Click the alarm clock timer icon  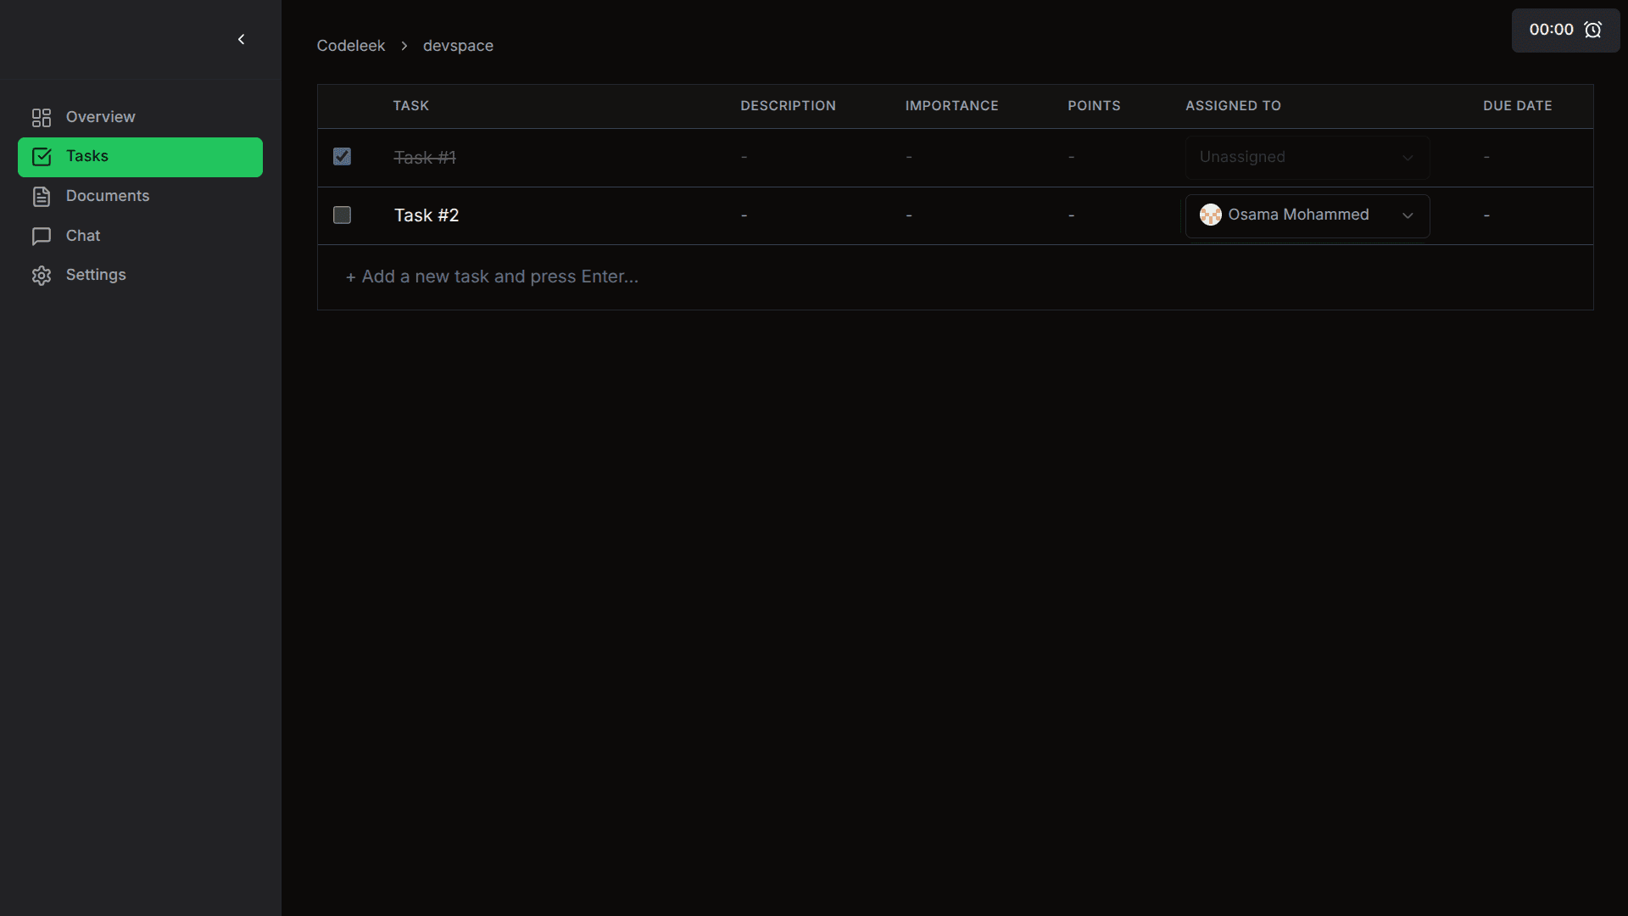click(x=1594, y=29)
